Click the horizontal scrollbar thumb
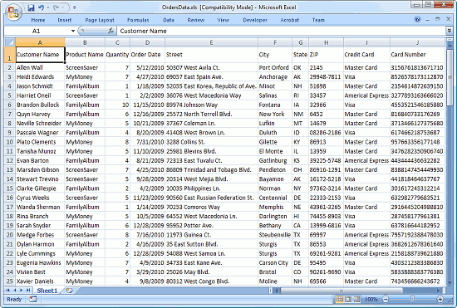The width and height of the screenshot is (457, 308). [342, 291]
